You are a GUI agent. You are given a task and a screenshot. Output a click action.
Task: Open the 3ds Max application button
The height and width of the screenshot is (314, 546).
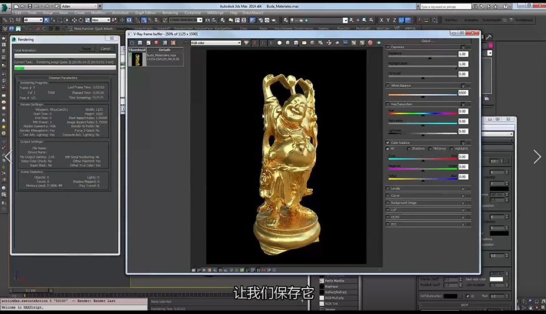pyautogui.click(x=5, y=7)
